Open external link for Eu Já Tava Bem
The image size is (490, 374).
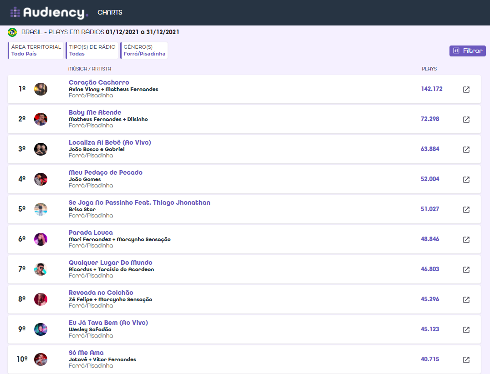[466, 330]
